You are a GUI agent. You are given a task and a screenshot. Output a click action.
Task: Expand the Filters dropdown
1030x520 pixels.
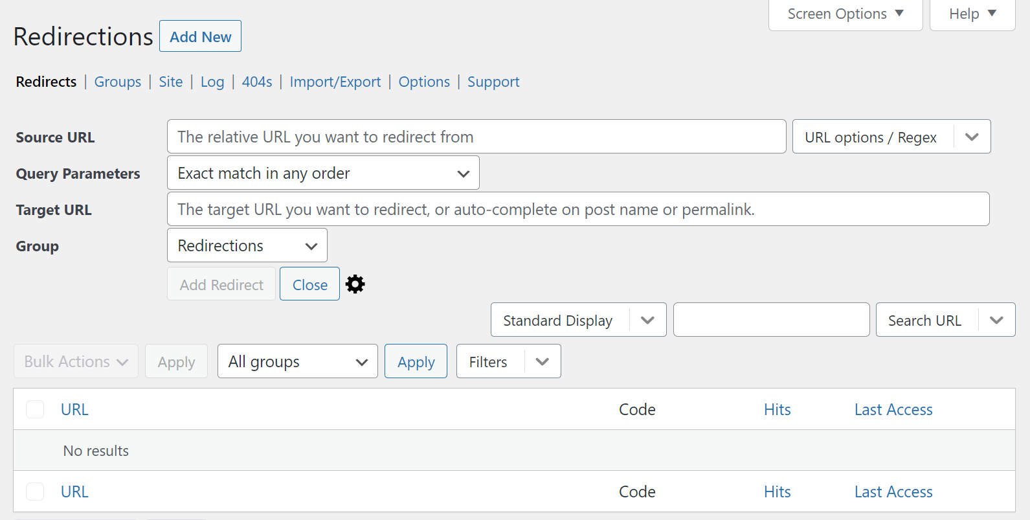pos(508,361)
